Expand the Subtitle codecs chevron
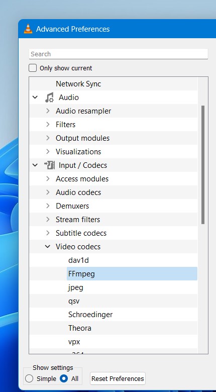This screenshot has height=392, width=216. tap(48, 233)
